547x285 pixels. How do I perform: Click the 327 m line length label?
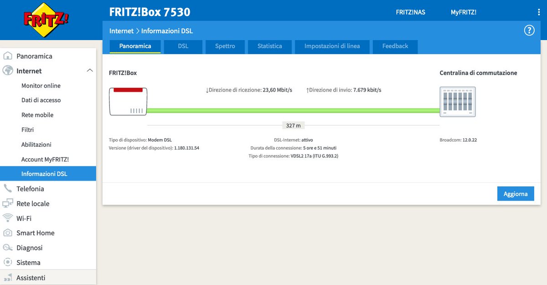[x=293, y=125]
